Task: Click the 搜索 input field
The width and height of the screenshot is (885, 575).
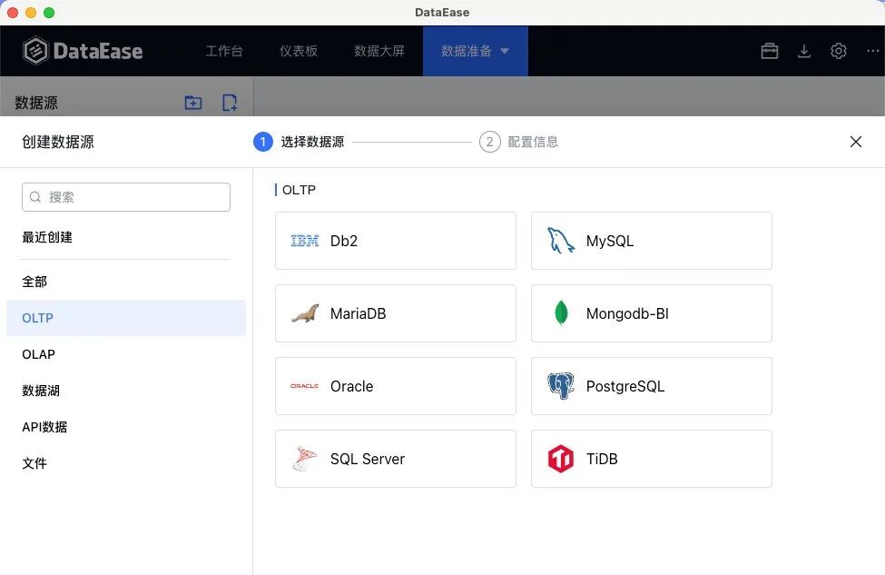Action: coord(126,197)
